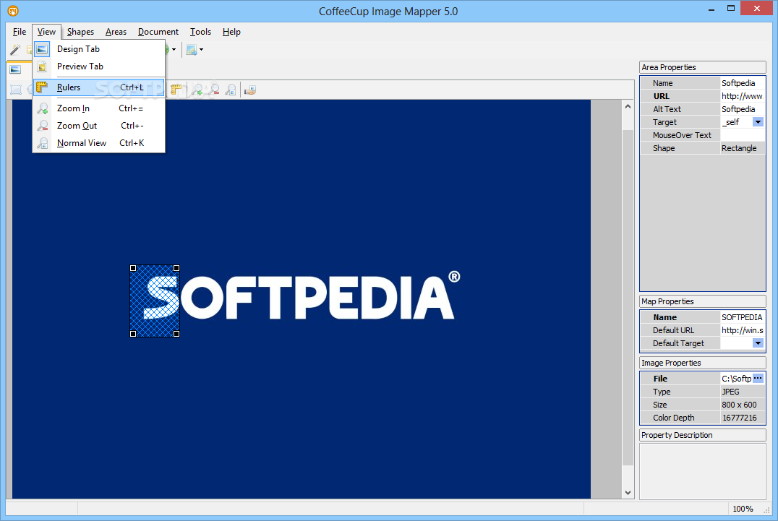Click the magic wand wizard icon
778x521 pixels.
pyautogui.click(x=15, y=49)
